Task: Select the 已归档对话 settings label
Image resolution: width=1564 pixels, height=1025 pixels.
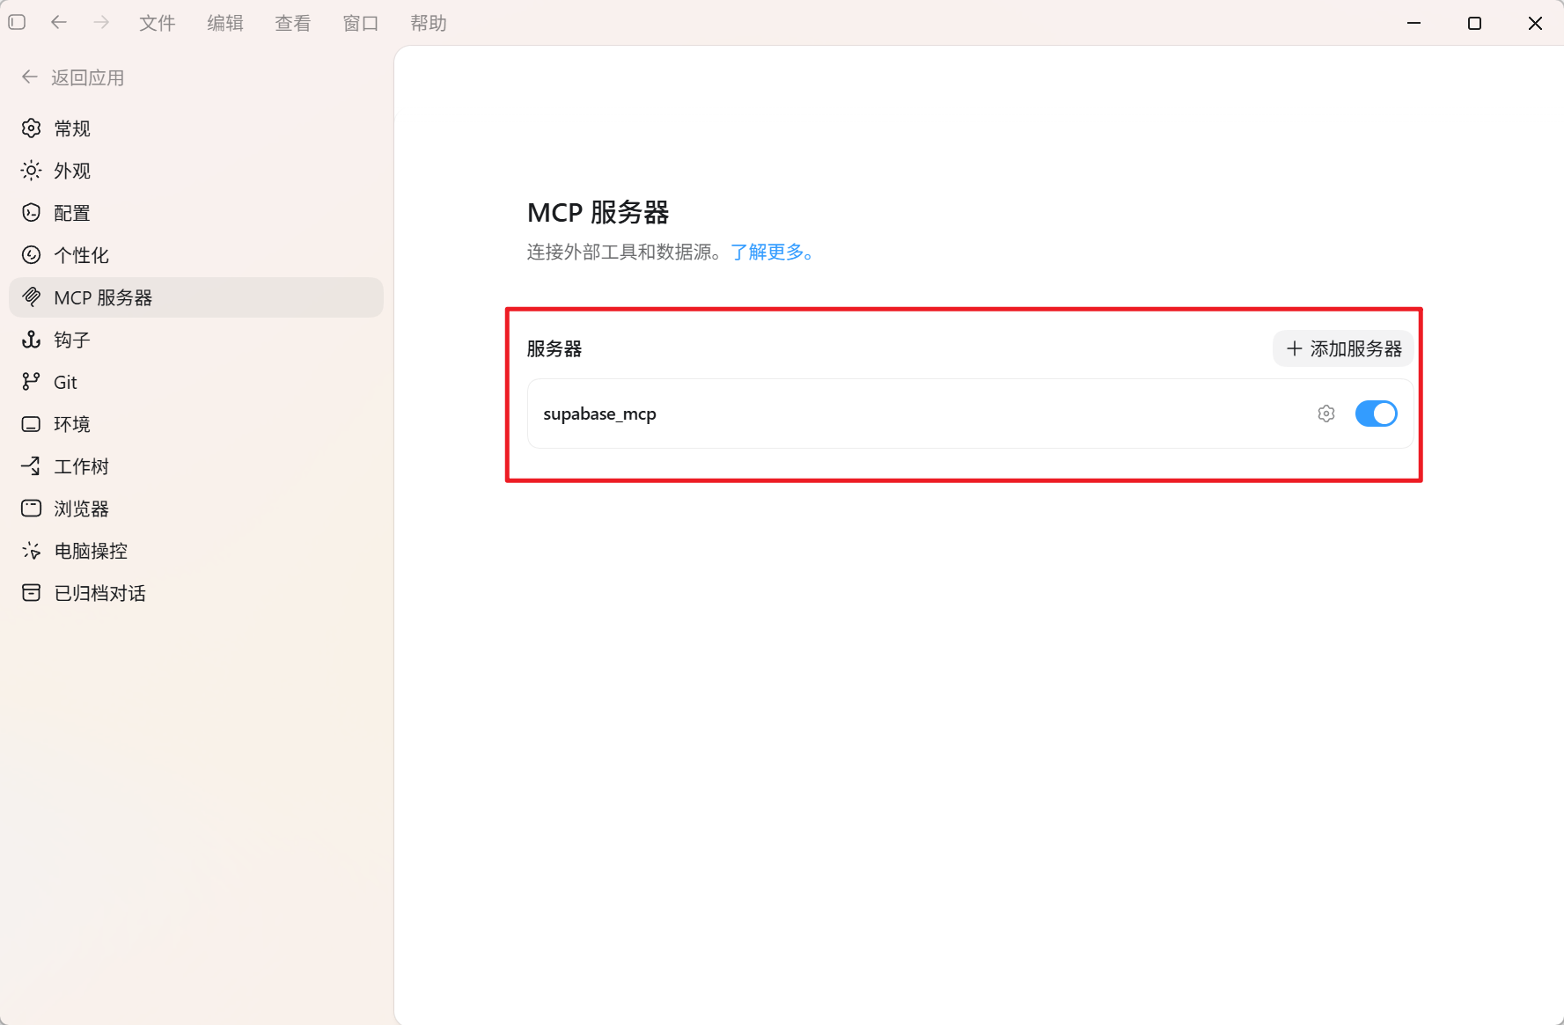Action: pyautogui.click(x=100, y=593)
